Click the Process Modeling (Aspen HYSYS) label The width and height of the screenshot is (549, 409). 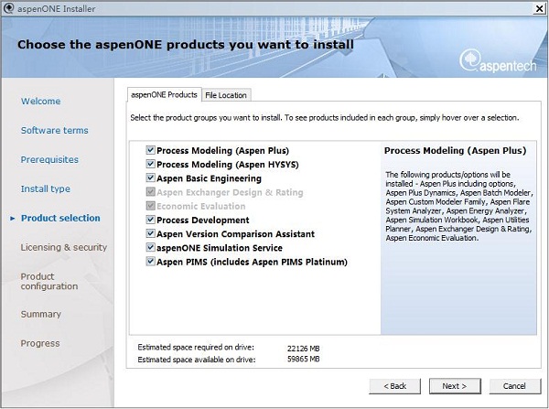[228, 165]
